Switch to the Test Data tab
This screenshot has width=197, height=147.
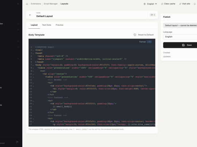pos(46,25)
